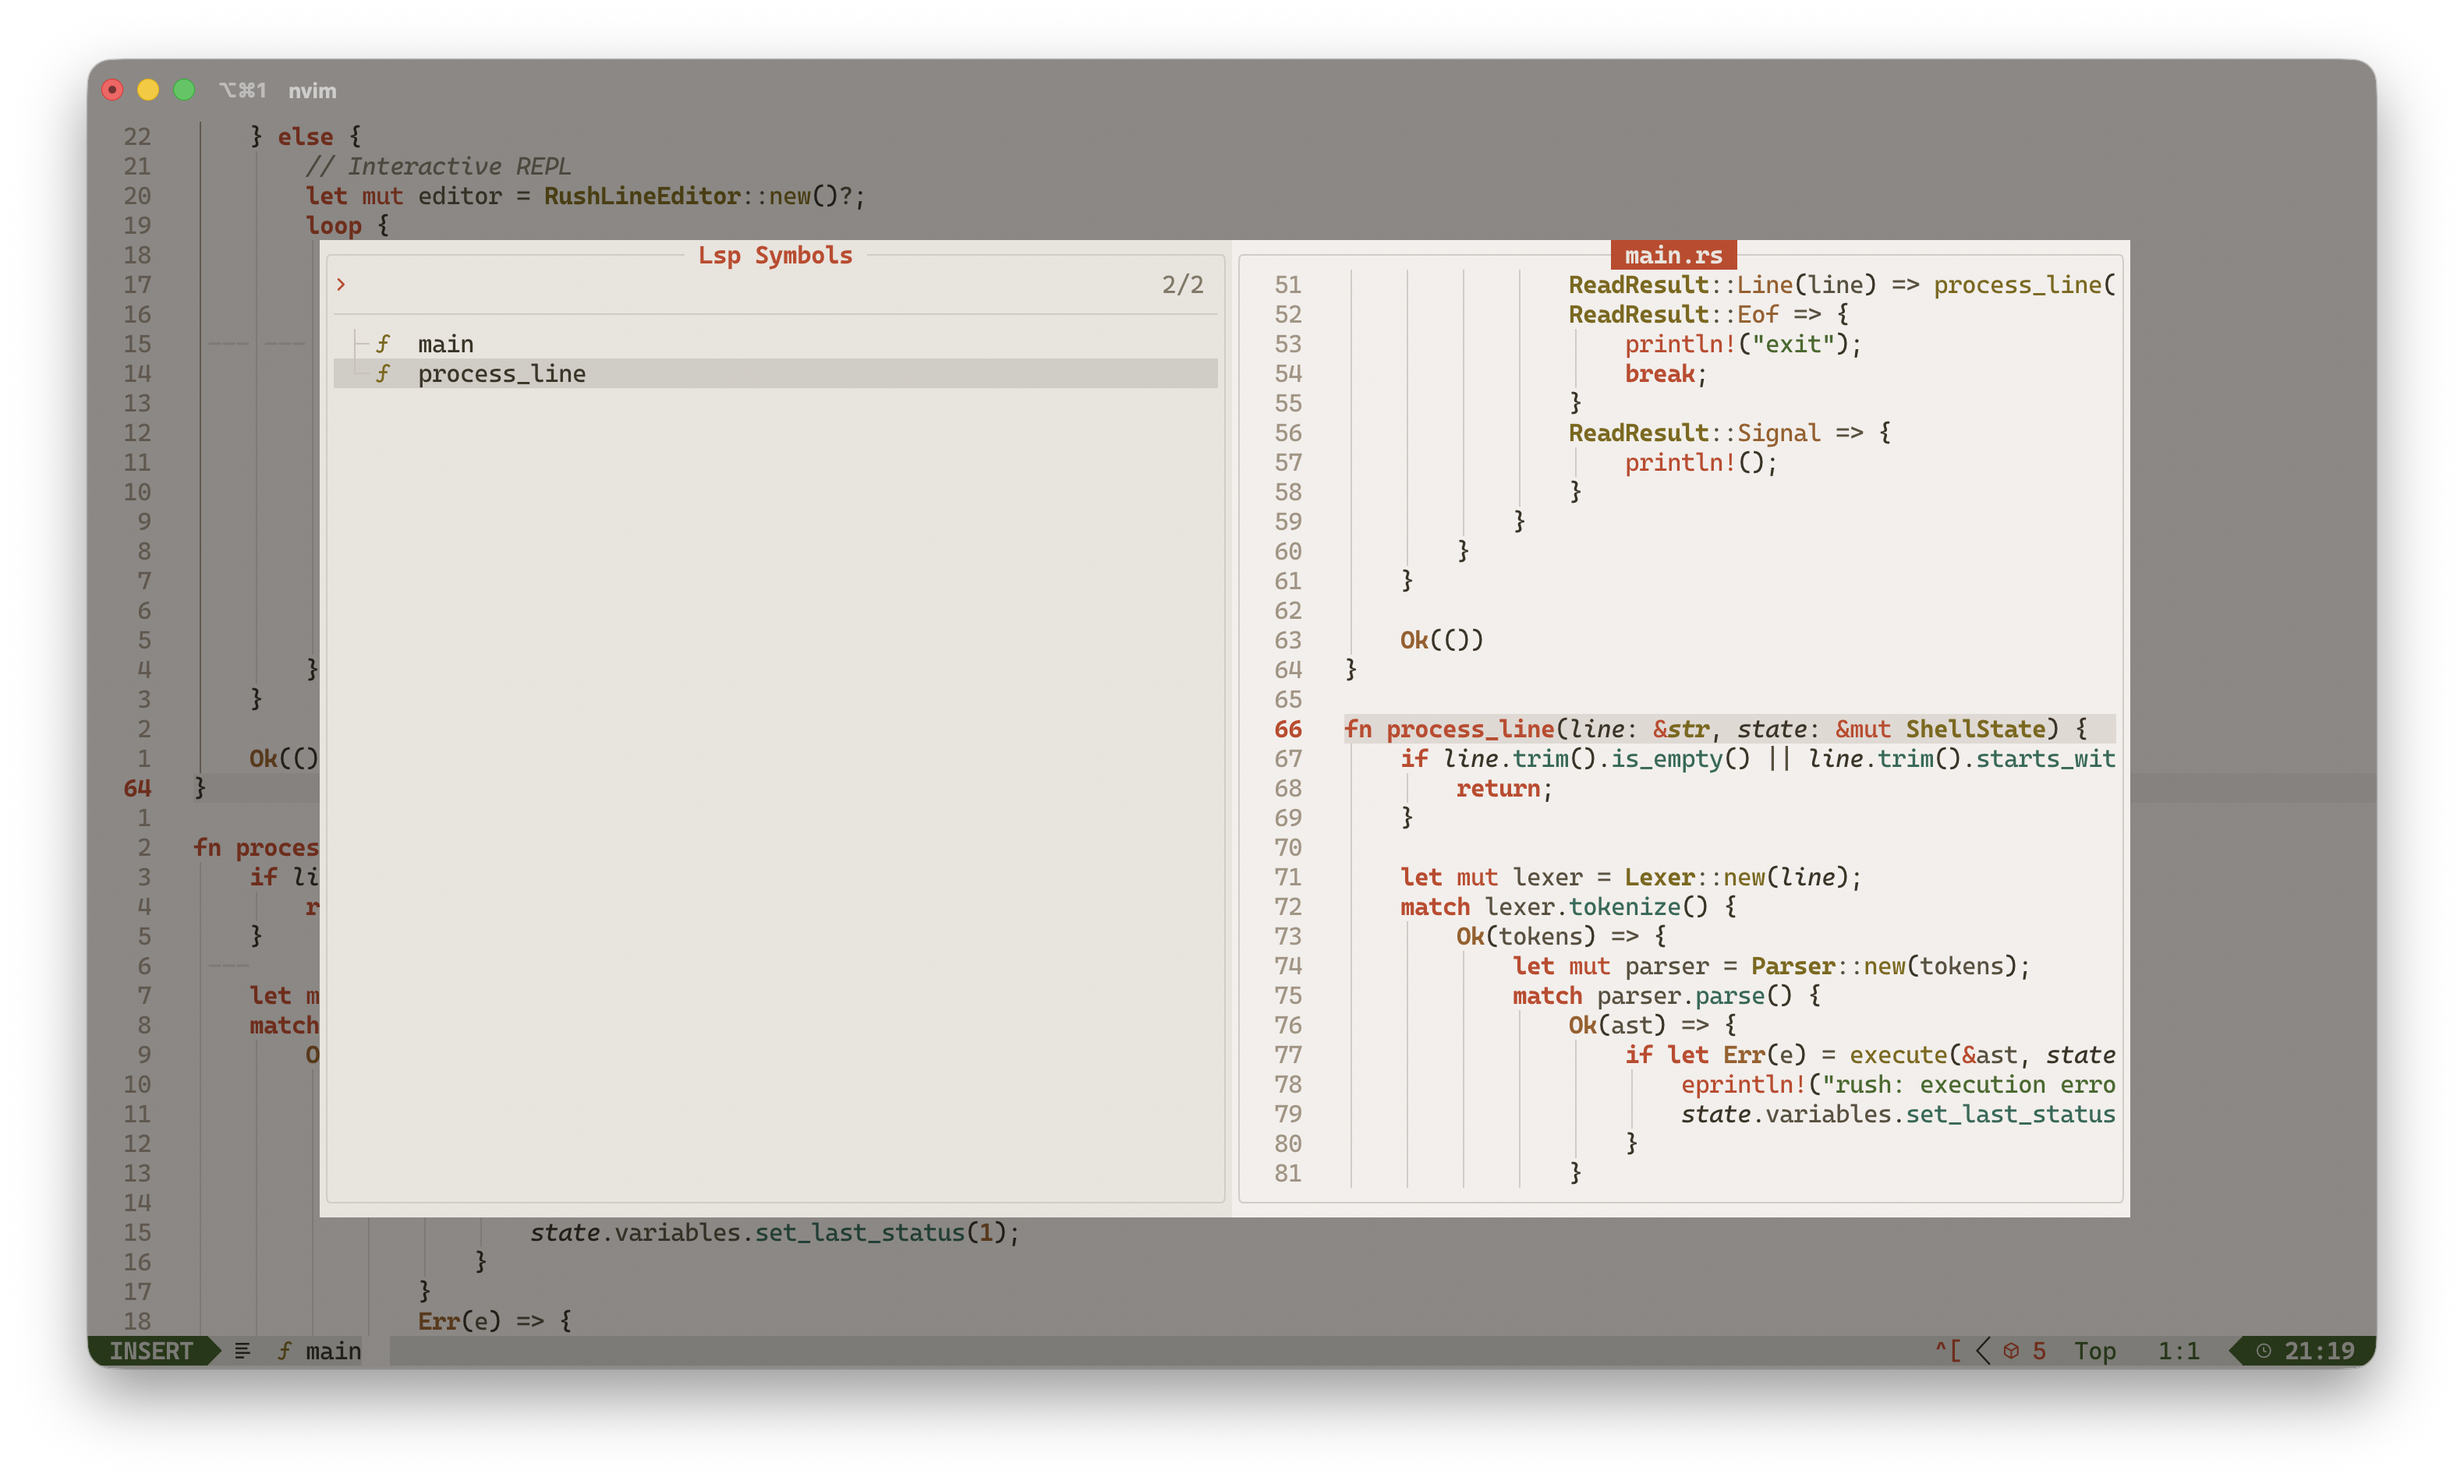2464x1484 pixels.
Task: Click 'println!();' on preview line 57
Action: (1701, 463)
